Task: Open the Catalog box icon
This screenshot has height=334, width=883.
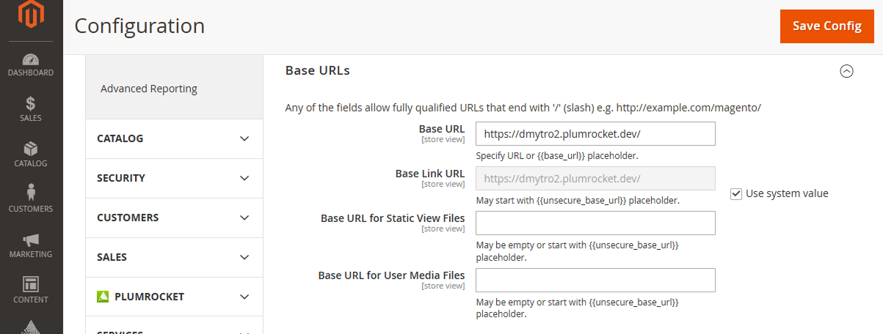Action: click(31, 149)
